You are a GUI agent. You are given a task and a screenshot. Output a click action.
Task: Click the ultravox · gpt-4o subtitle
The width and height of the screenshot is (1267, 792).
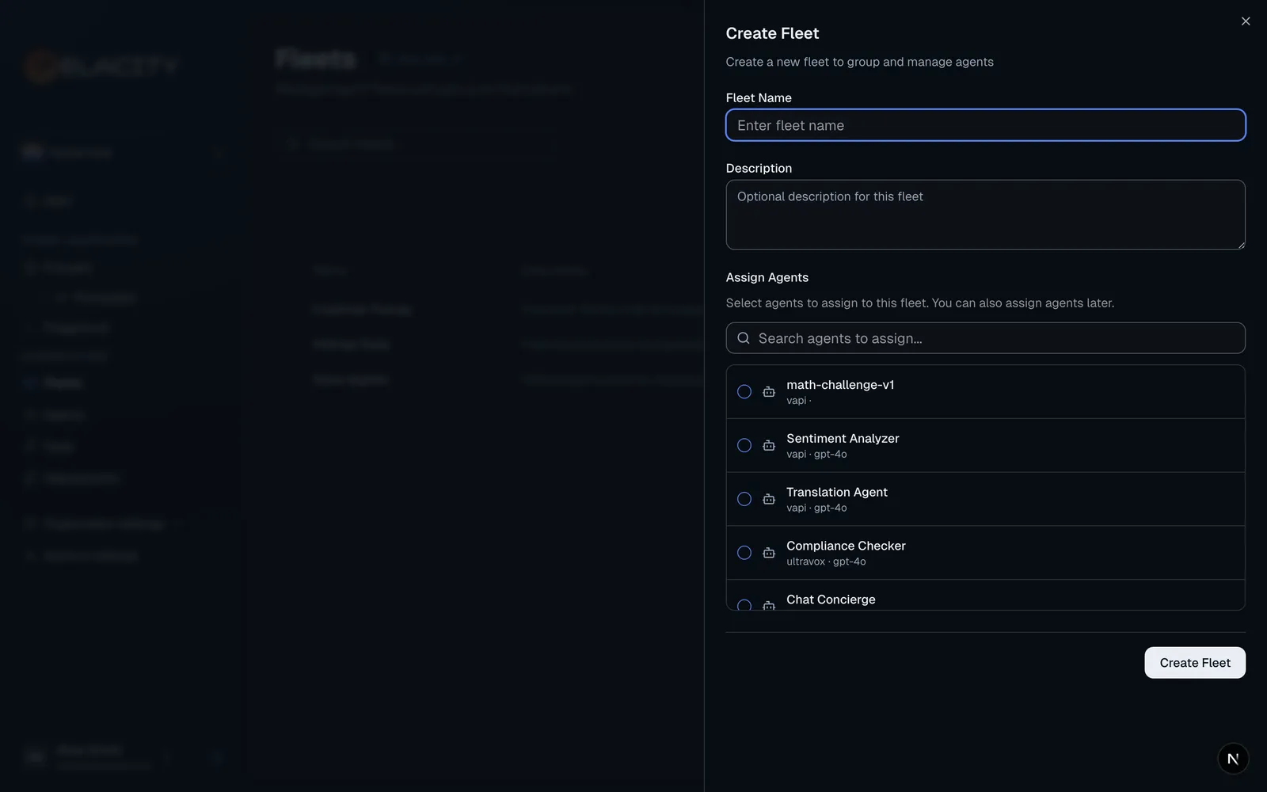pyautogui.click(x=826, y=562)
